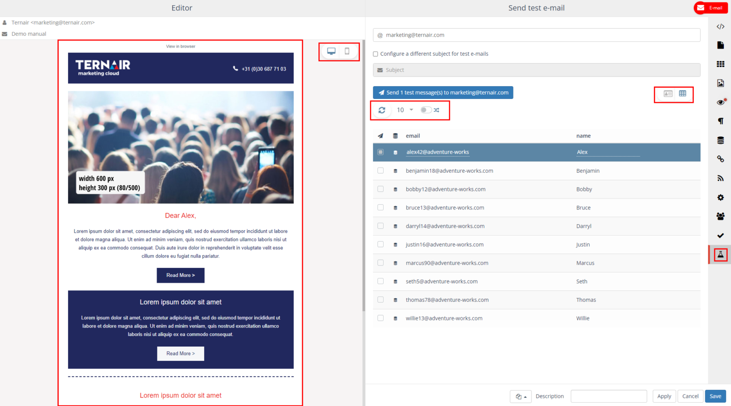Refresh the test recipient list
The width and height of the screenshot is (731, 406).
pyautogui.click(x=382, y=110)
